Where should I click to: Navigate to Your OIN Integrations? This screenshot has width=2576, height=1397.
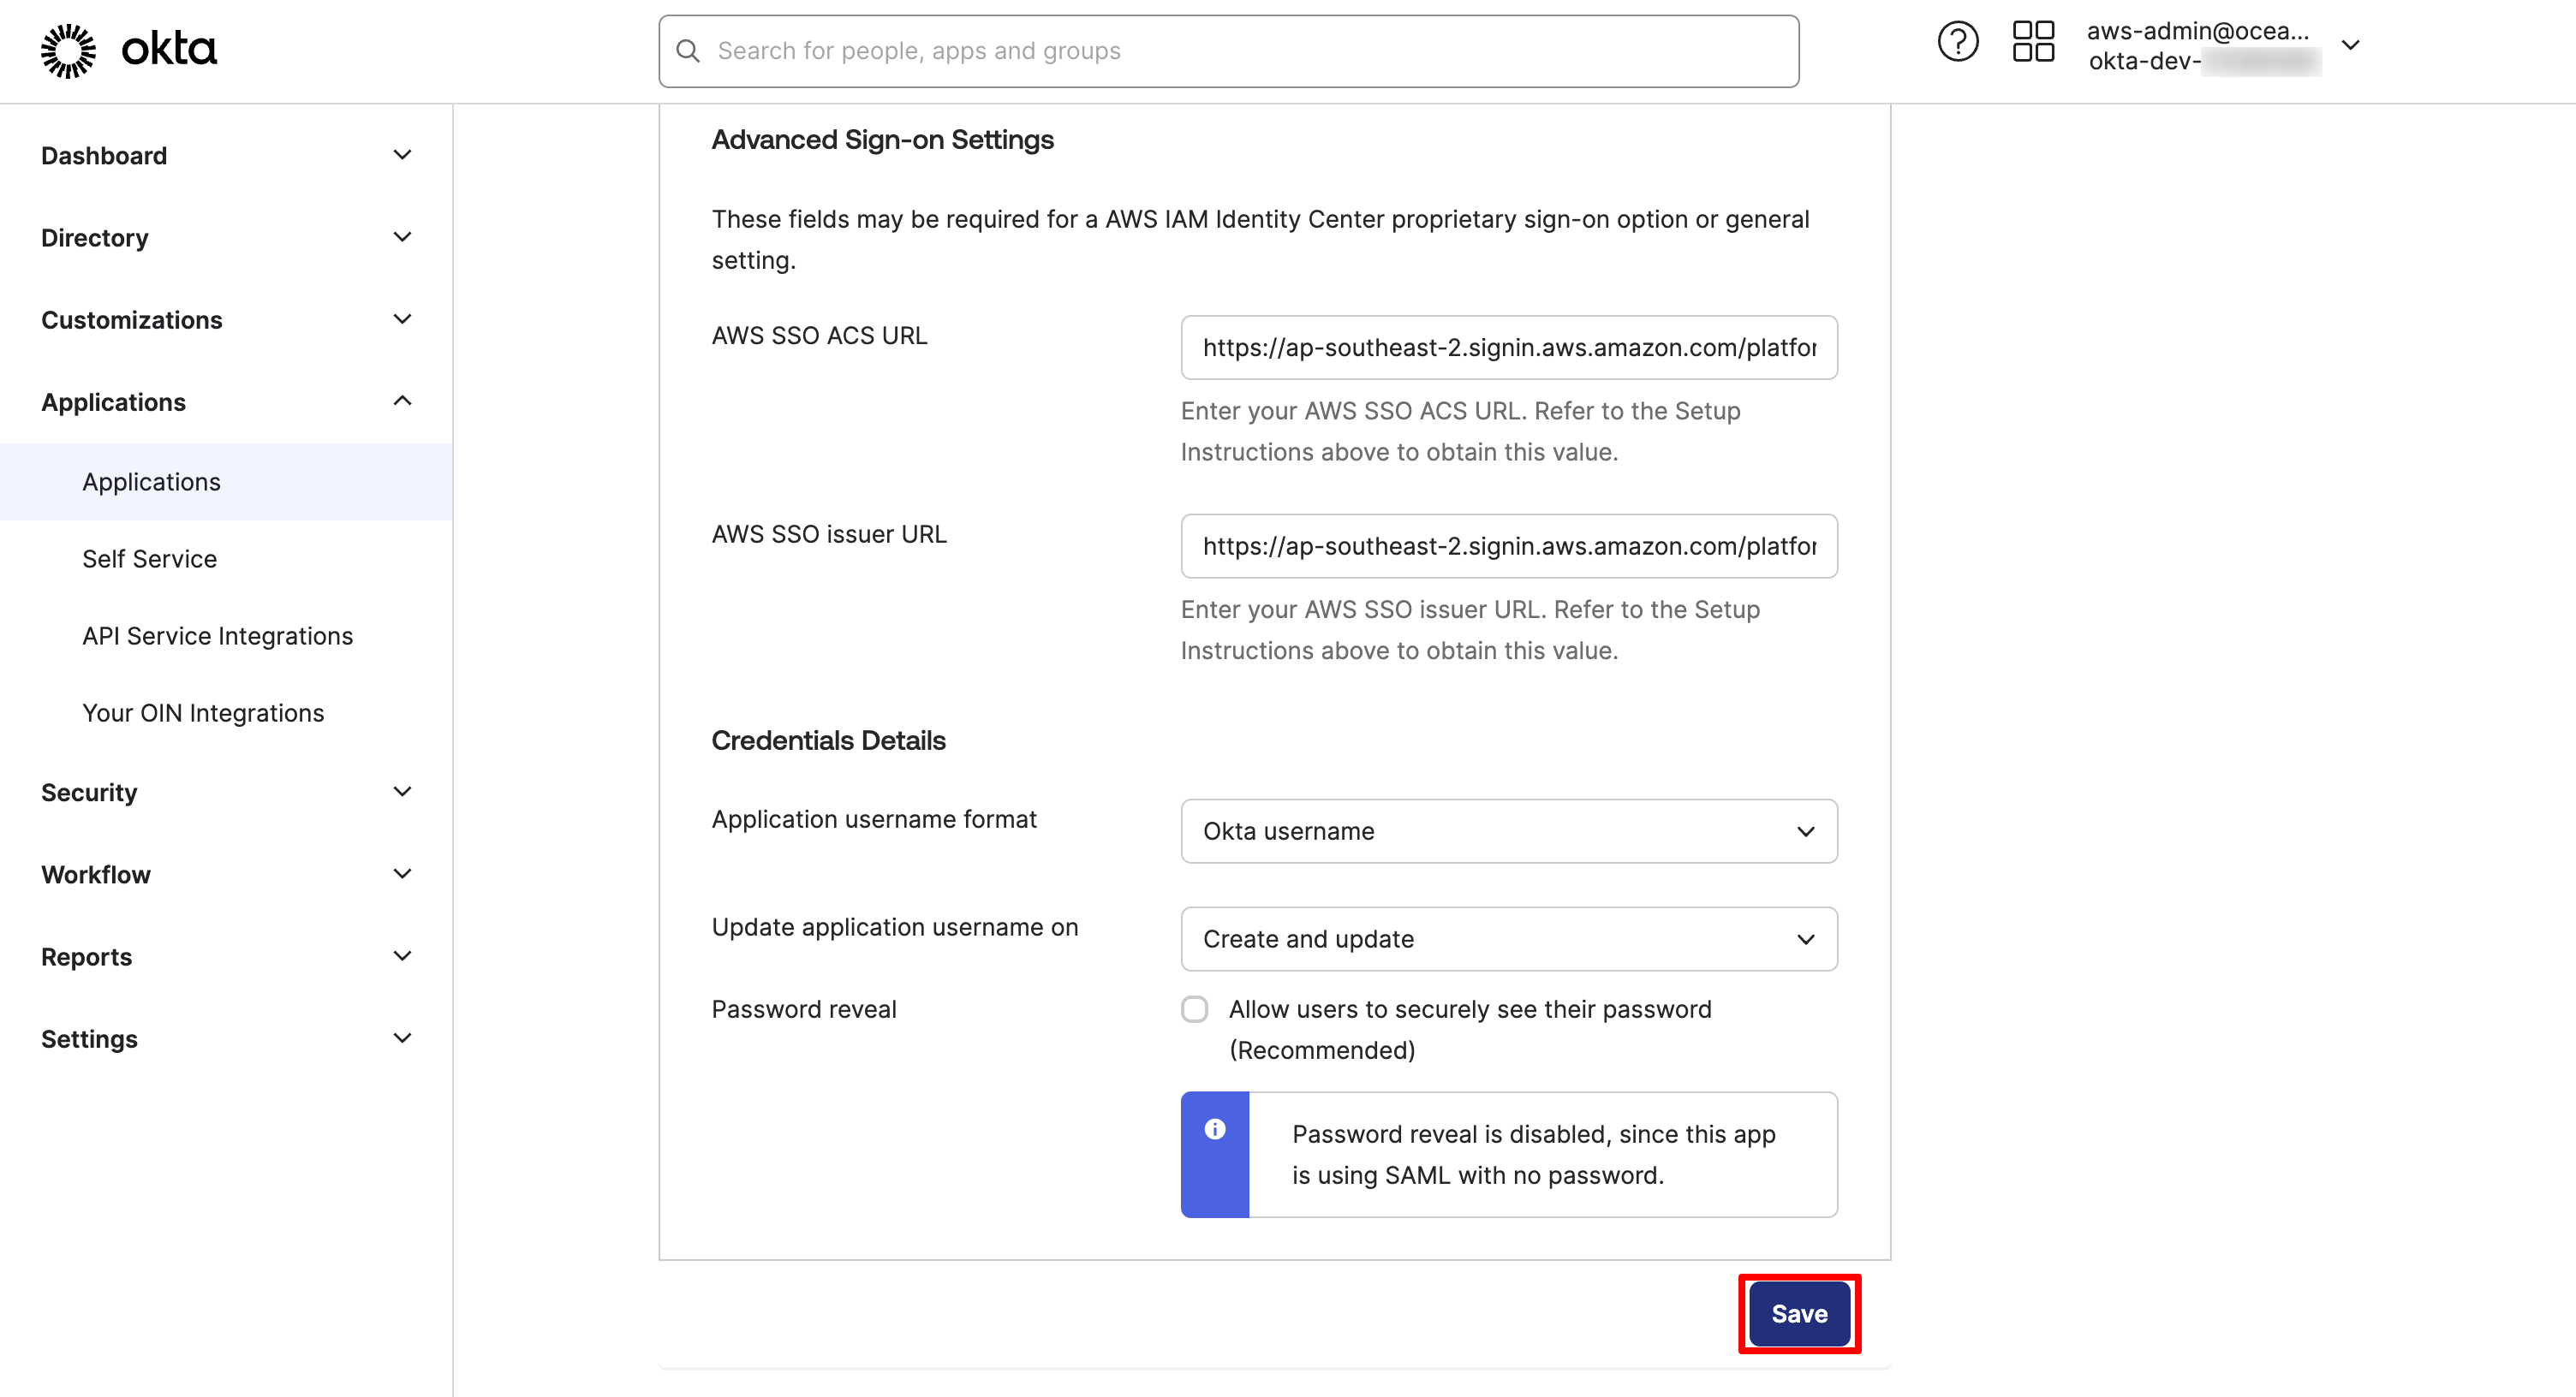pyautogui.click(x=202, y=712)
